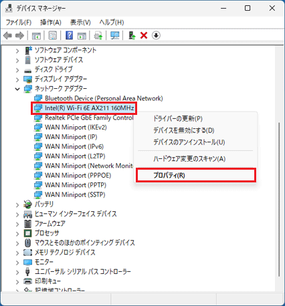
Task: Open the 操作(A) menu
Action: pos(51,22)
